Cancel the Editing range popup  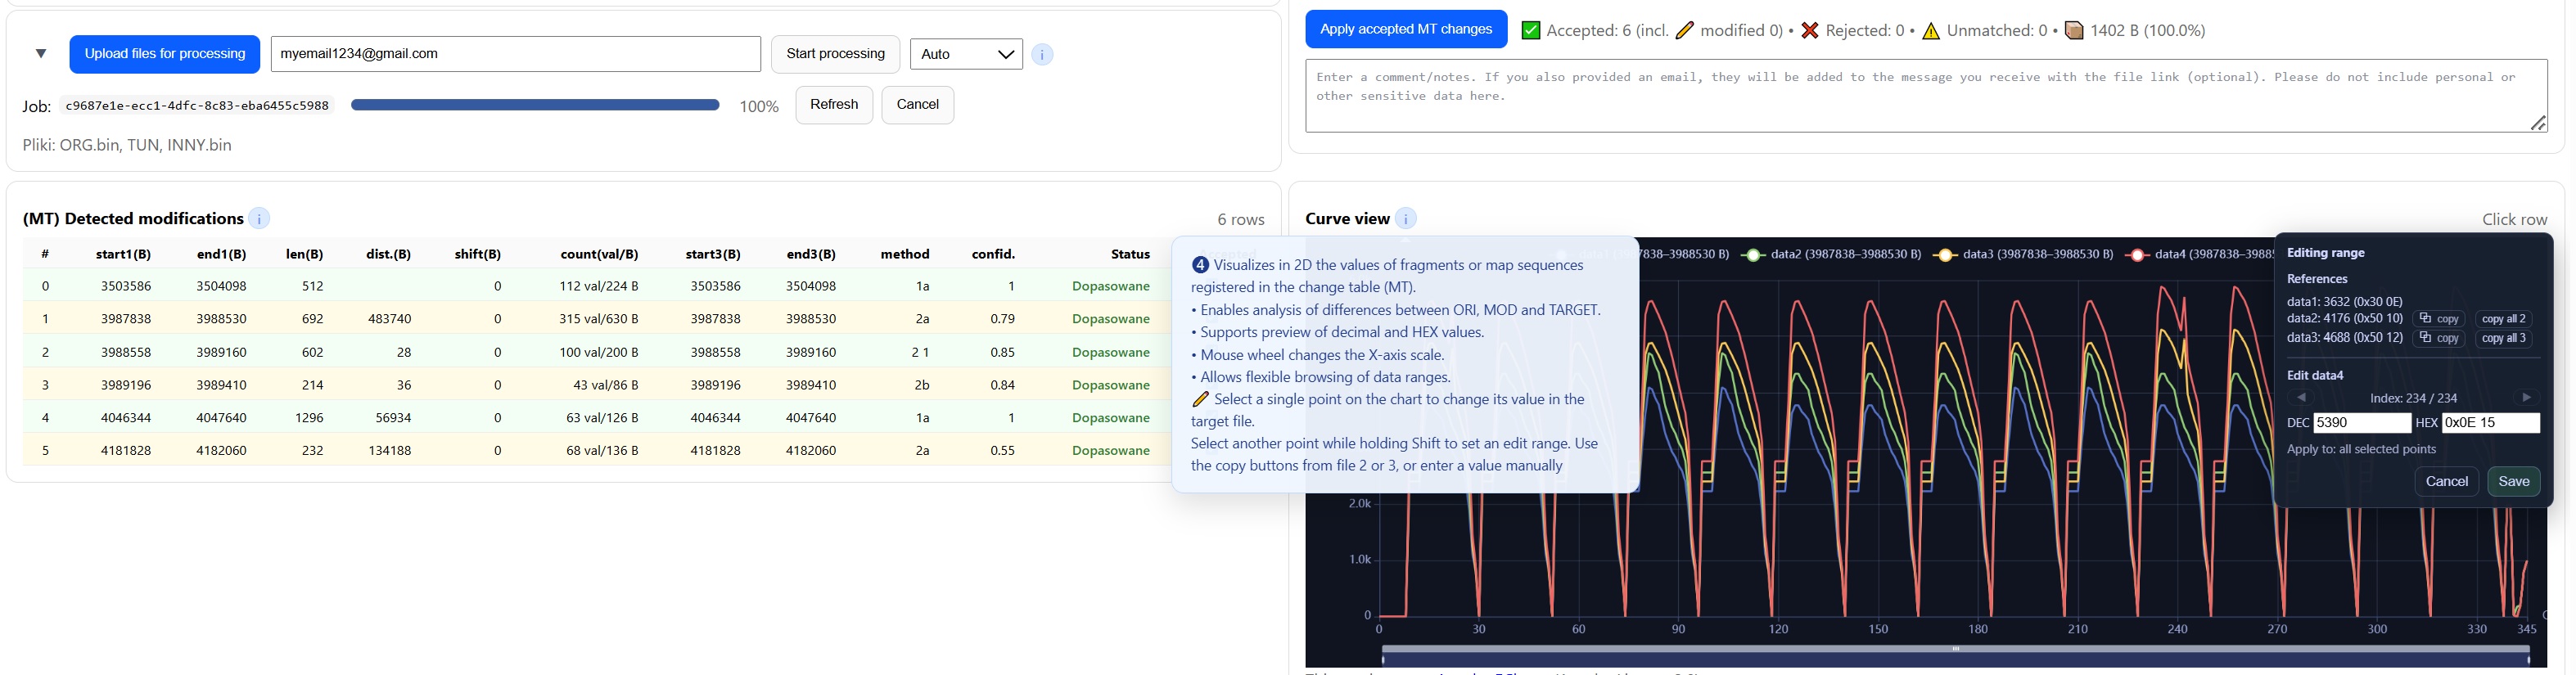[x=2446, y=481]
